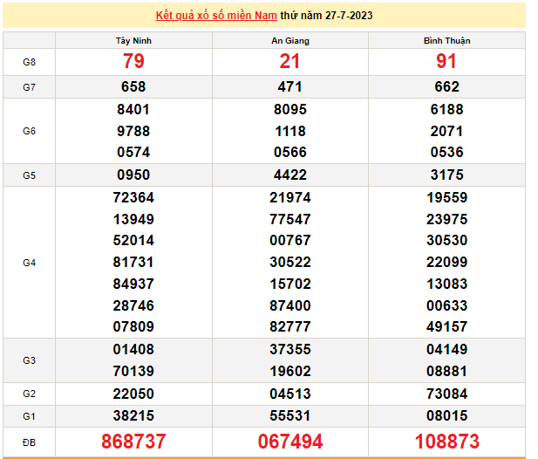538x459 pixels.
Task: Select G3 number 08881
Action: click(x=446, y=371)
